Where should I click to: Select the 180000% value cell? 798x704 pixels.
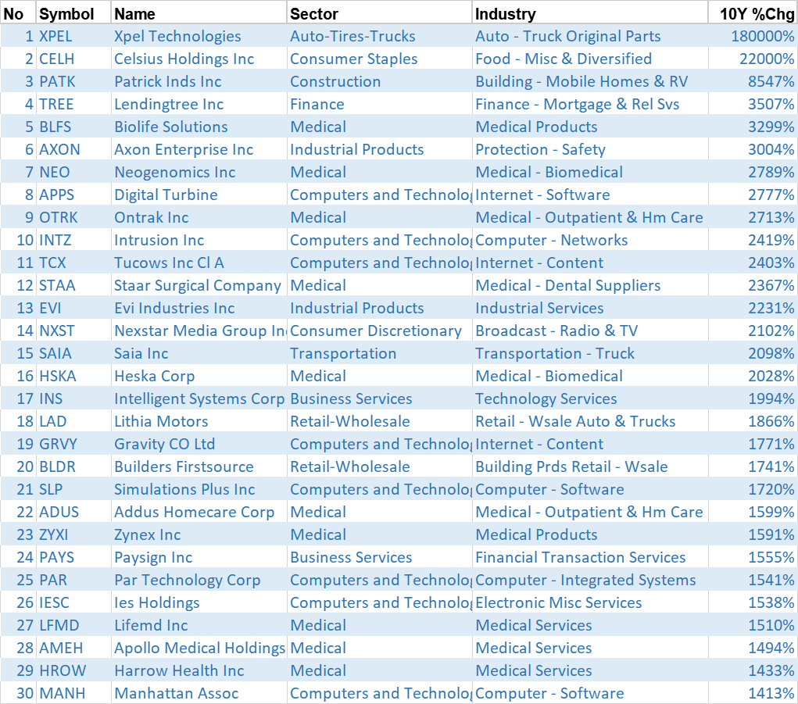[x=752, y=36]
